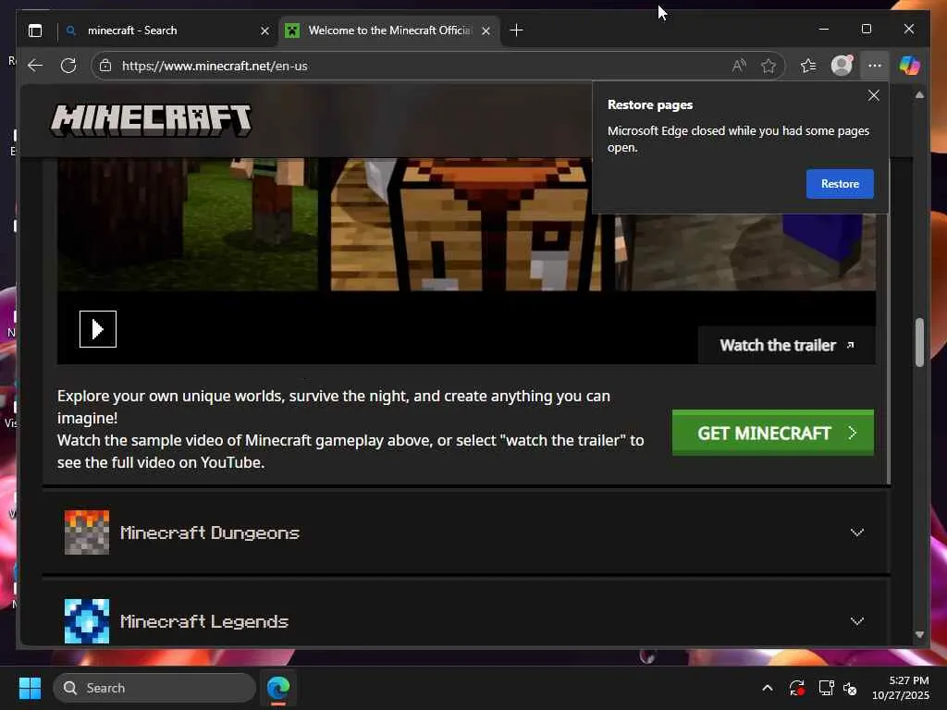Screen dimensions: 947x710
Task: Click the Minecraft Legends heading text
Action: tap(204, 622)
